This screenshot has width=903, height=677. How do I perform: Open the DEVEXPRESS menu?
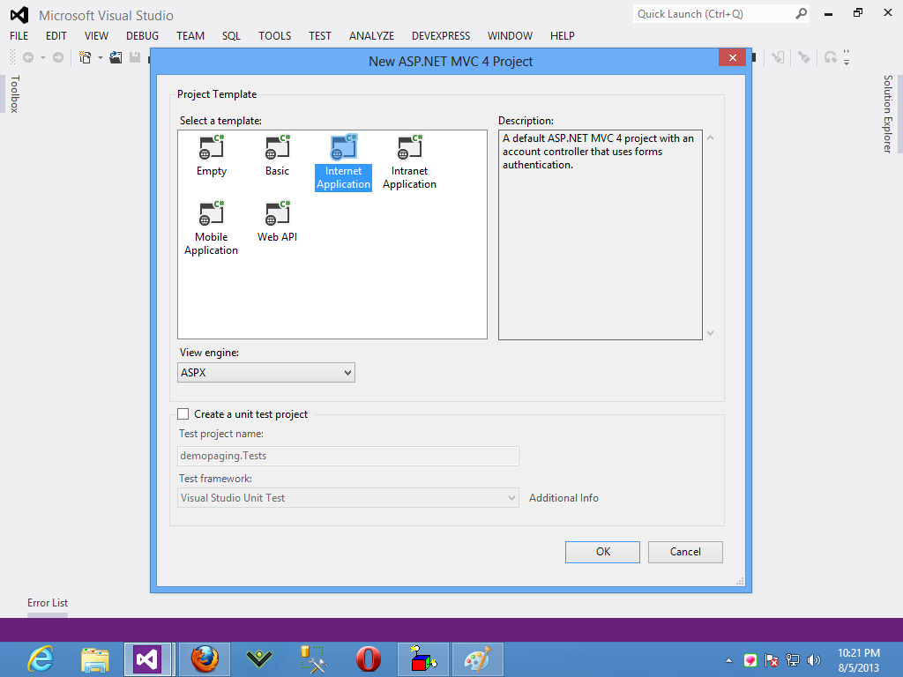tap(441, 35)
